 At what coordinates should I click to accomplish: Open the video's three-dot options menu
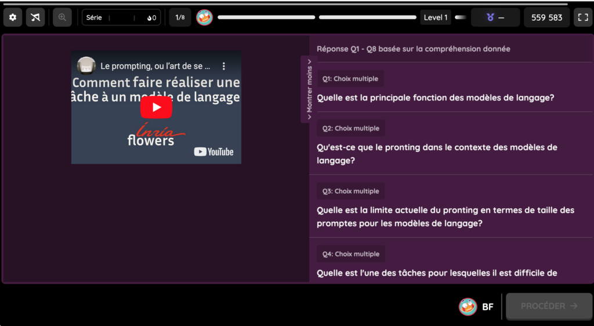[224, 66]
